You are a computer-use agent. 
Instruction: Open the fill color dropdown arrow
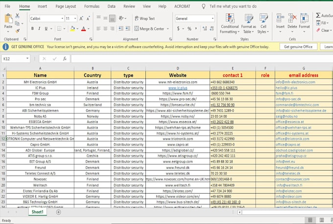(x=77, y=28)
